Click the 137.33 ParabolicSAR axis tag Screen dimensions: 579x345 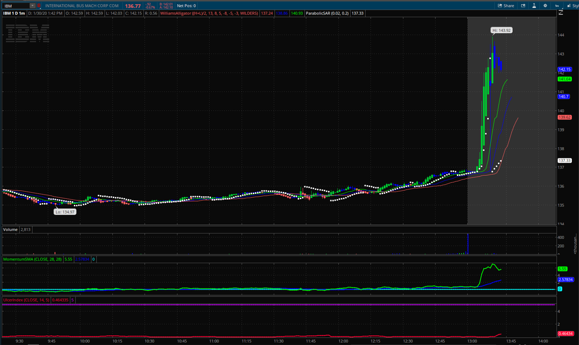pos(565,160)
